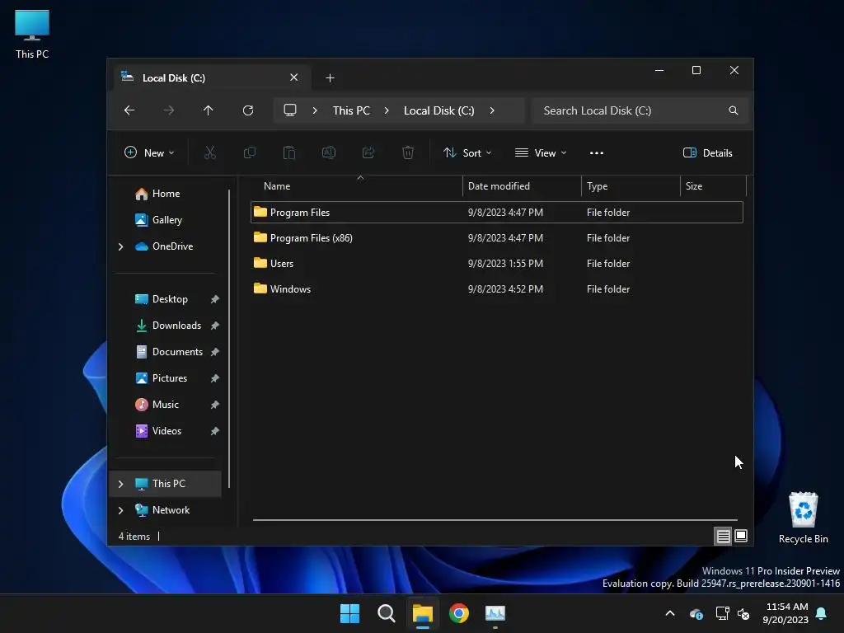Click chevron before This PC in address bar
This screenshot has height=633, width=844.
coord(315,110)
